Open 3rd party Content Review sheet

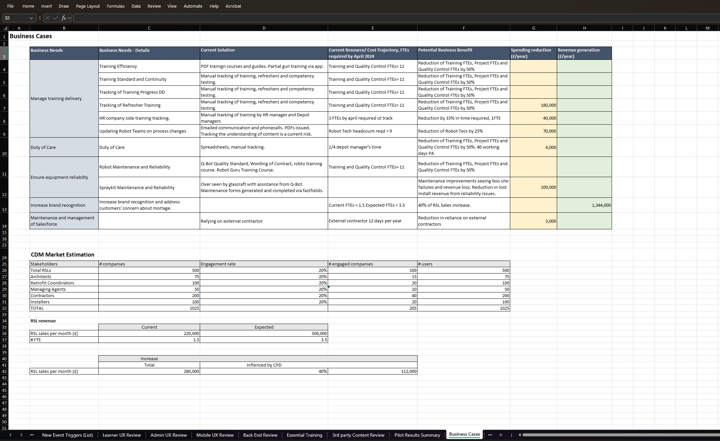(x=358, y=435)
